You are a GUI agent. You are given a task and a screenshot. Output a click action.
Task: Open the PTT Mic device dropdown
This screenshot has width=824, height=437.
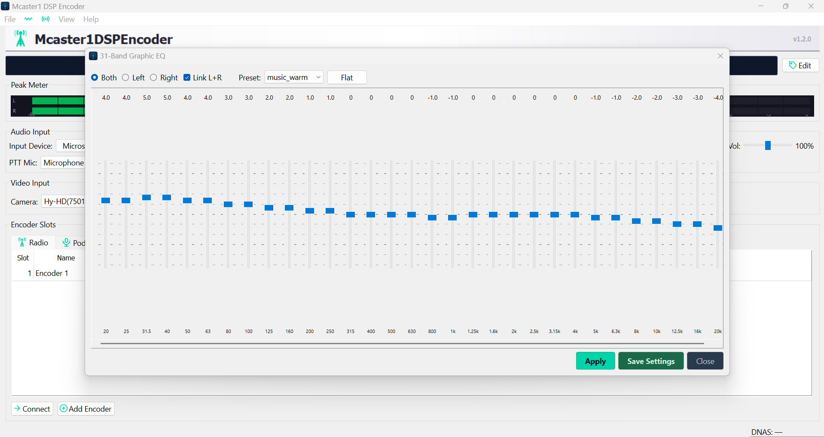point(64,162)
